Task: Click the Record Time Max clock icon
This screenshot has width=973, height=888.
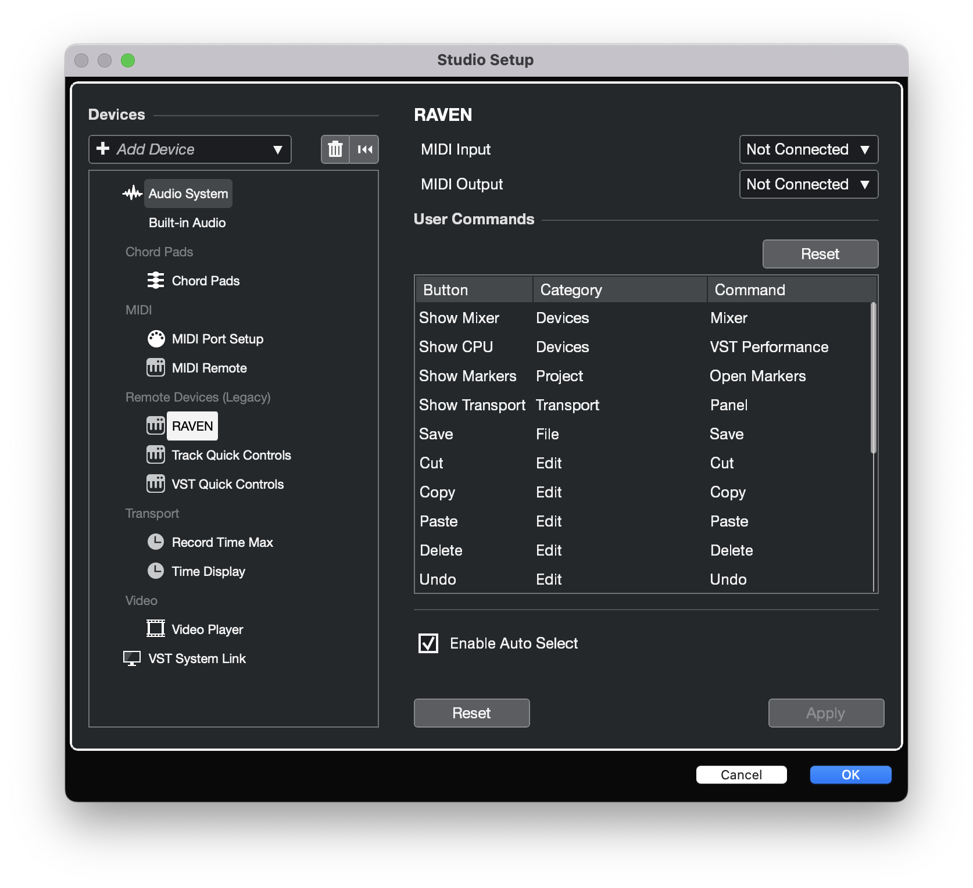Action: (x=156, y=542)
